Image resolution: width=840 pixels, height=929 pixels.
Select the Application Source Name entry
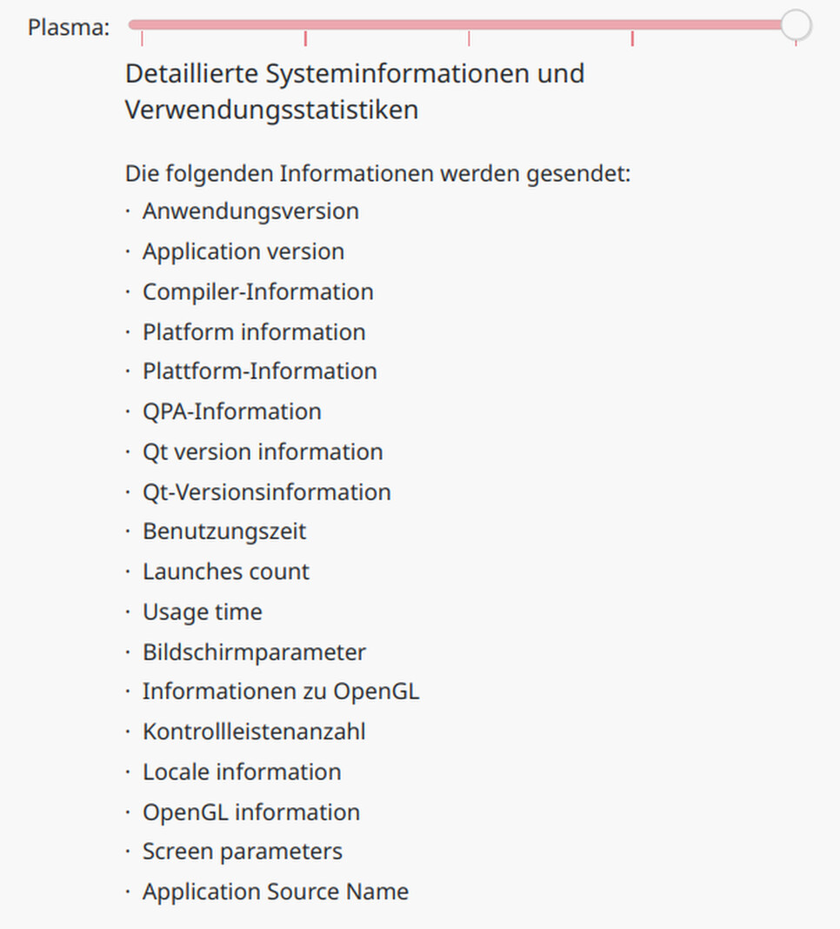276,892
